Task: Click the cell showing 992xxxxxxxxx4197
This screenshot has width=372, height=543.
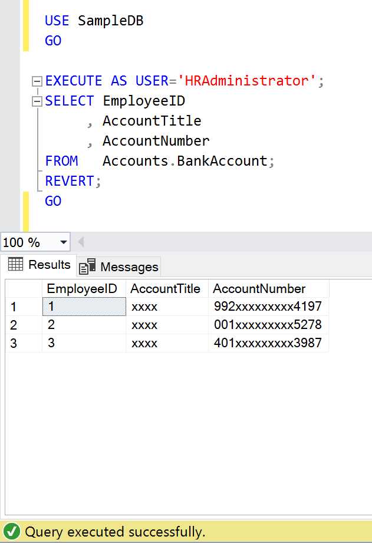Action: (268, 307)
